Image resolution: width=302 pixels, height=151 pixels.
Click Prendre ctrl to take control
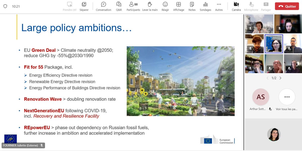click(69, 7)
